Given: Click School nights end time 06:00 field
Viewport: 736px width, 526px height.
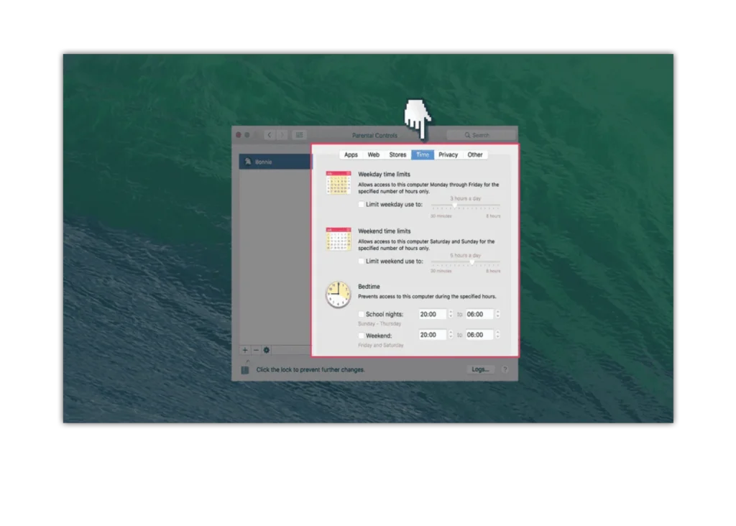Looking at the screenshot, I should [x=479, y=315].
